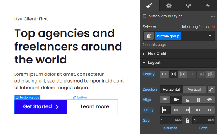This screenshot has width=217, height=134.
Task: Change the REM unit of the Rows gap
Action: click(x=211, y=121)
